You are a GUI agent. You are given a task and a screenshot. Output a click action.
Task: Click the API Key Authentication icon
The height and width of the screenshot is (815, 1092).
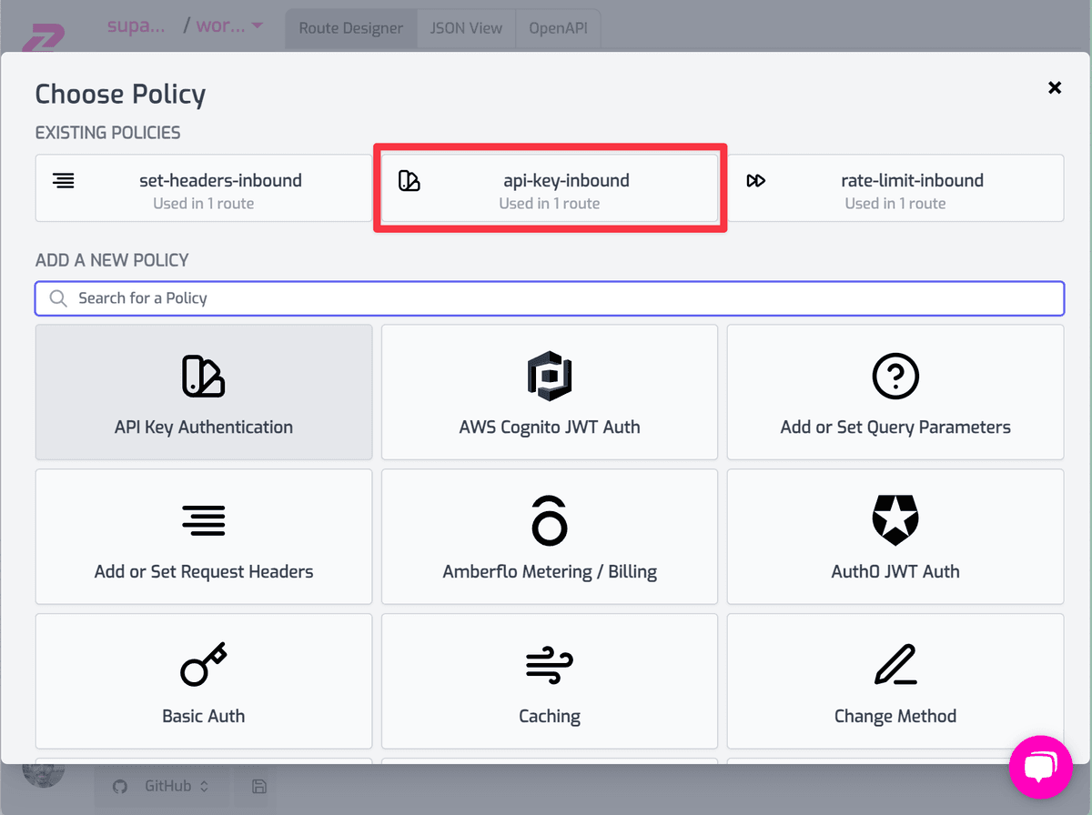point(204,376)
